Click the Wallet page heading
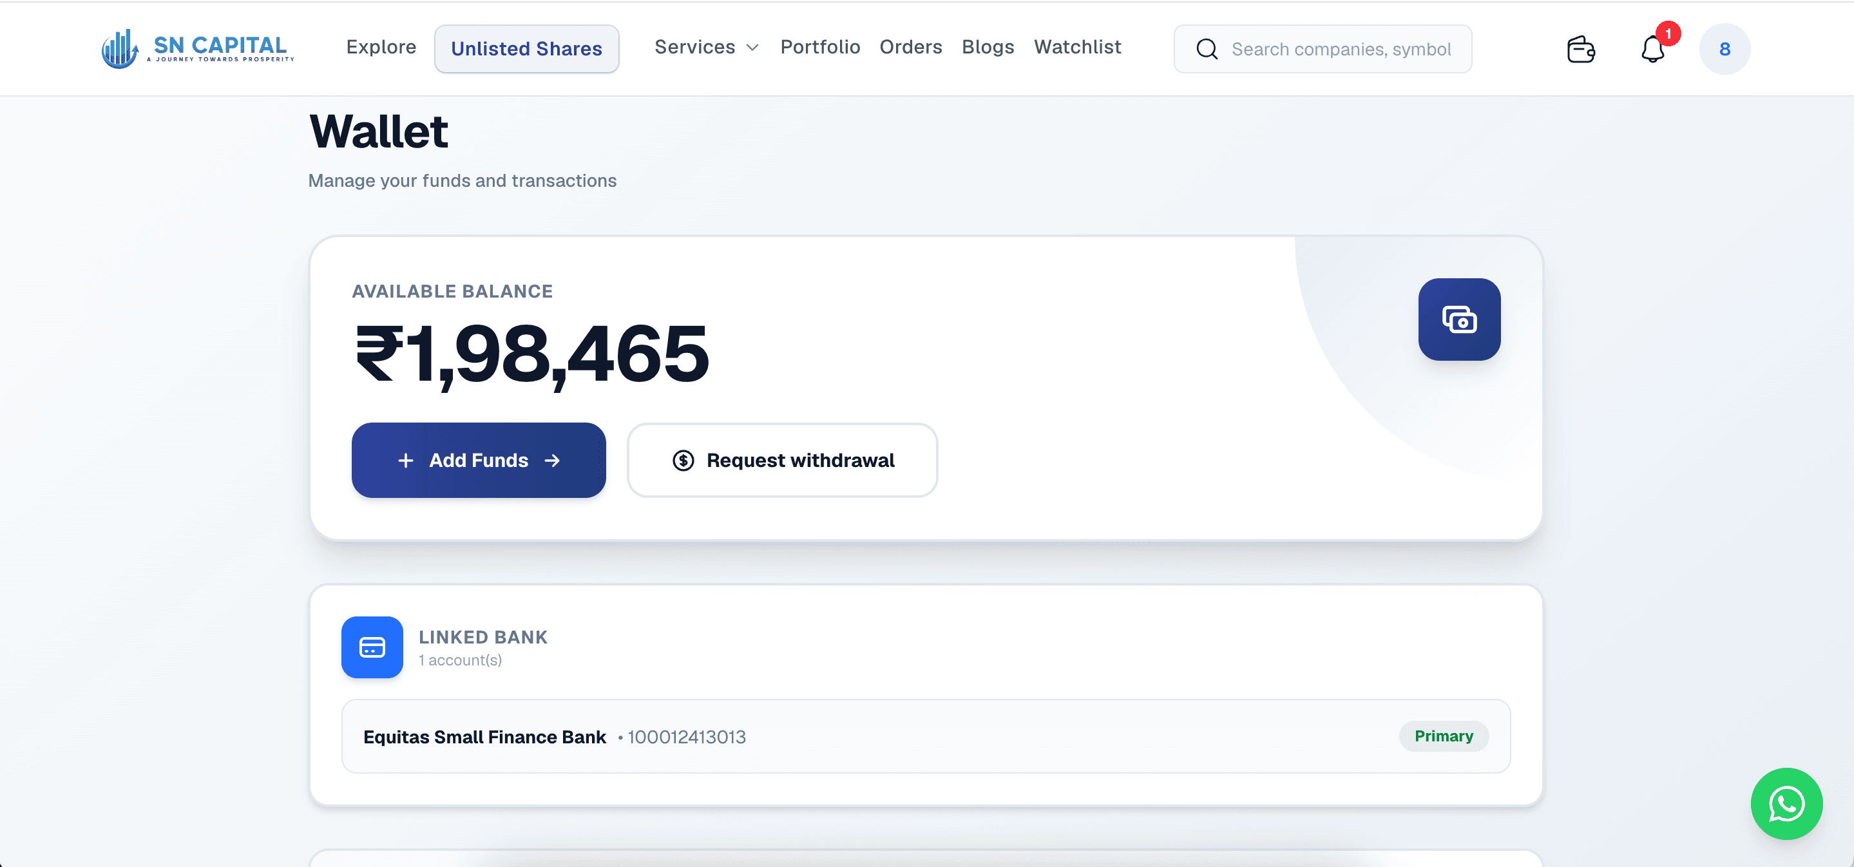The height and width of the screenshot is (867, 1854). coord(379,131)
